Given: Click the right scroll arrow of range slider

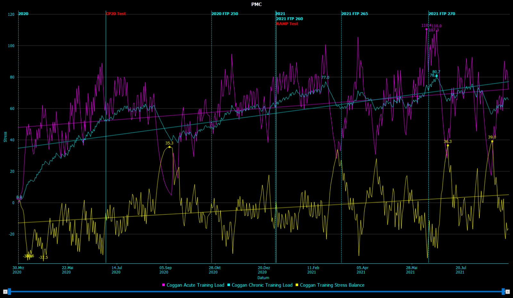Looking at the screenshot, I should click(508, 292).
